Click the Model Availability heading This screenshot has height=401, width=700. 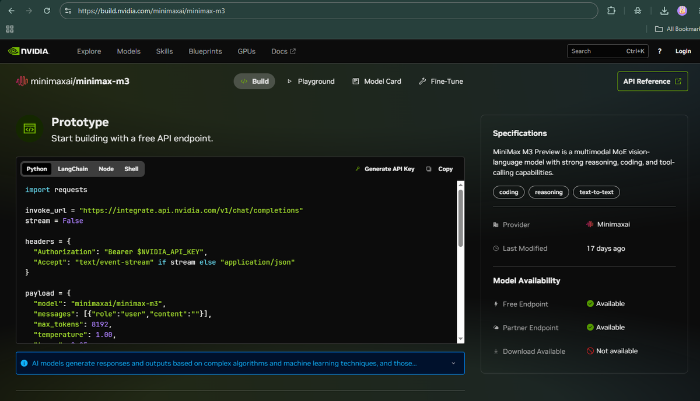pos(526,281)
